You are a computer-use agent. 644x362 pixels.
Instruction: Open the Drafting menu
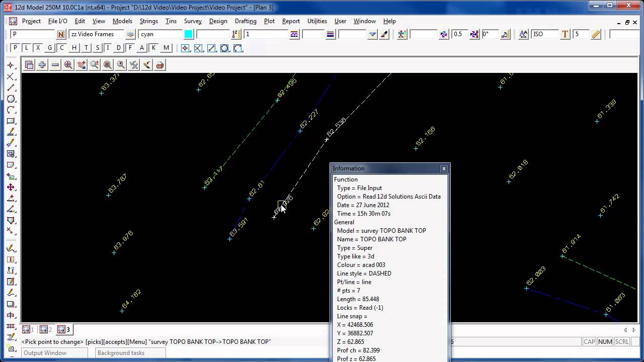[x=246, y=21]
